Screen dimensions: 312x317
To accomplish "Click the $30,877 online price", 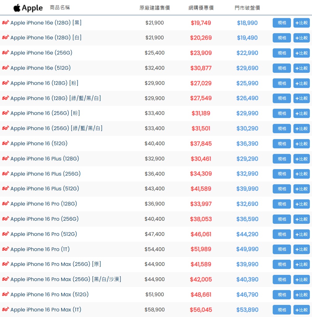I will pos(201,68).
